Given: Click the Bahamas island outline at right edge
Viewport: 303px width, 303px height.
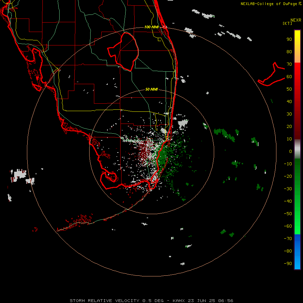Looking at the screenshot, I should (271, 74).
